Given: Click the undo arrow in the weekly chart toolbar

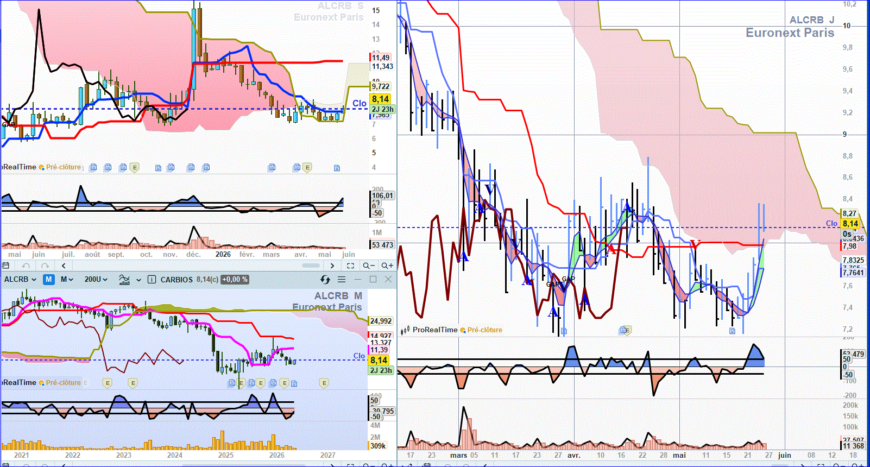Looking at the screenshot, I should point(26,266).
